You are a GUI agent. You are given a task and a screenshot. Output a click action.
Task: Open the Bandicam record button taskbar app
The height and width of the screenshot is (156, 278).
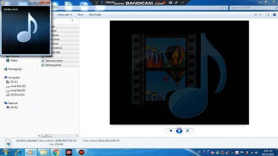pos(82,152)
